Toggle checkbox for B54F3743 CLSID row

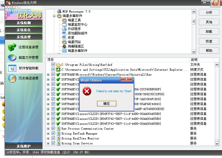coord(53,124)
